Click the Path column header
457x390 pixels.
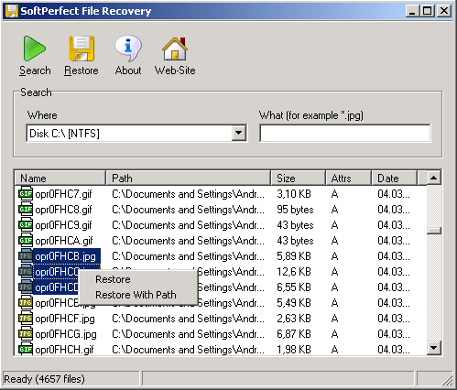tap(189, 178)
